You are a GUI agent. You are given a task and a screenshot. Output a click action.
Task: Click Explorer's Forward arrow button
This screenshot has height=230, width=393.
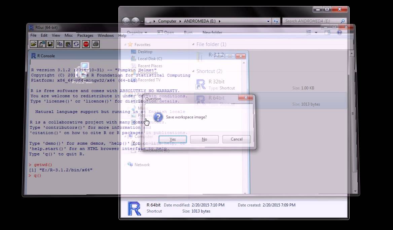[135, 21]
